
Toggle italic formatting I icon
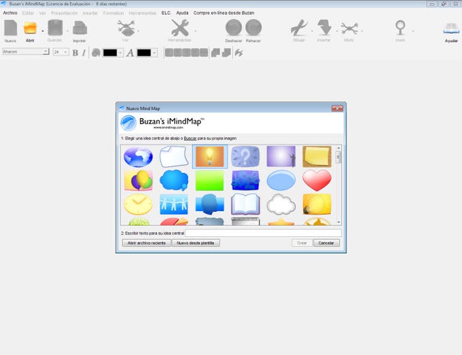point(84,53)
